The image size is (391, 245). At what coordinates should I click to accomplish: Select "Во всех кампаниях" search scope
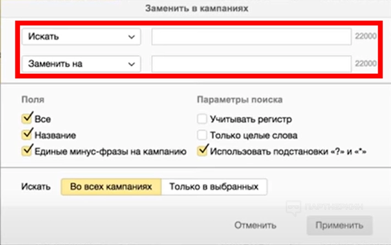111,187
